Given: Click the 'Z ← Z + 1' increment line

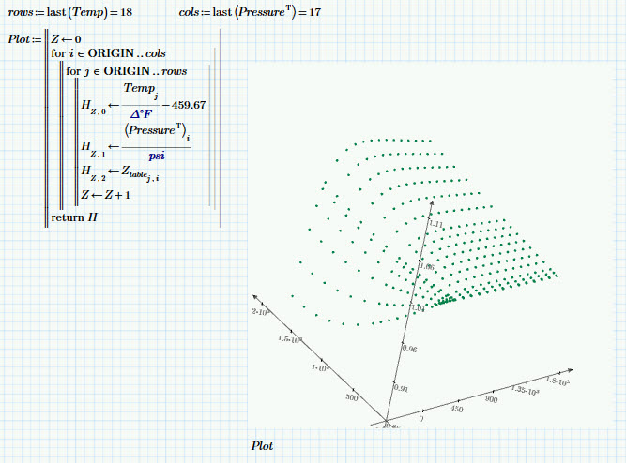Looking at the screenshot, I should point(105,195).
